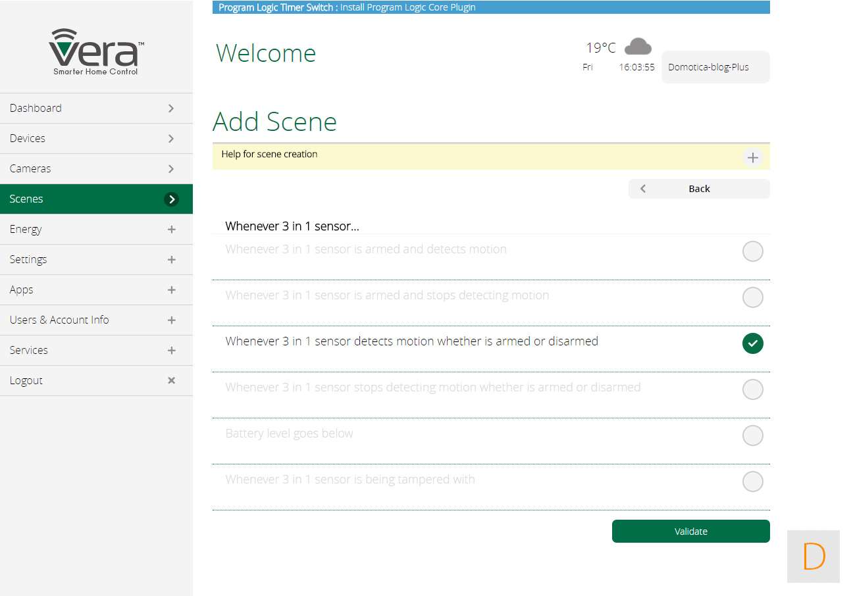
Task: Select the Battery level goes below option
Action: (752, 435)
